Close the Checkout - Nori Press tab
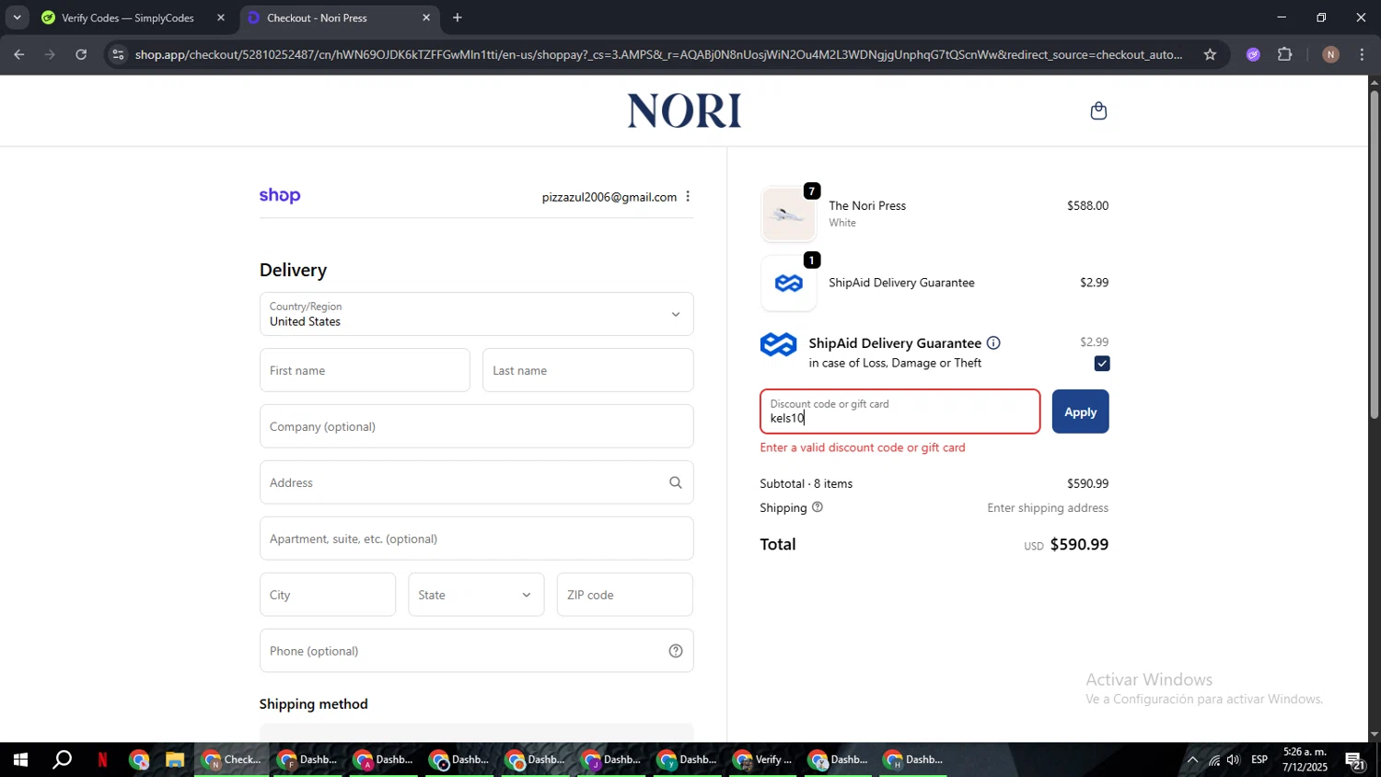This screenshot has height=777, width=1381. (x=426, y=17)
